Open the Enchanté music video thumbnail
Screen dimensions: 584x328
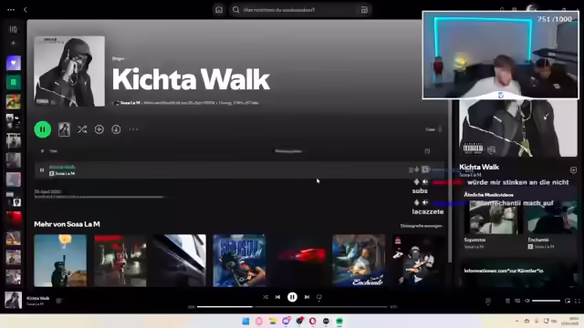[x=552, y=218]
